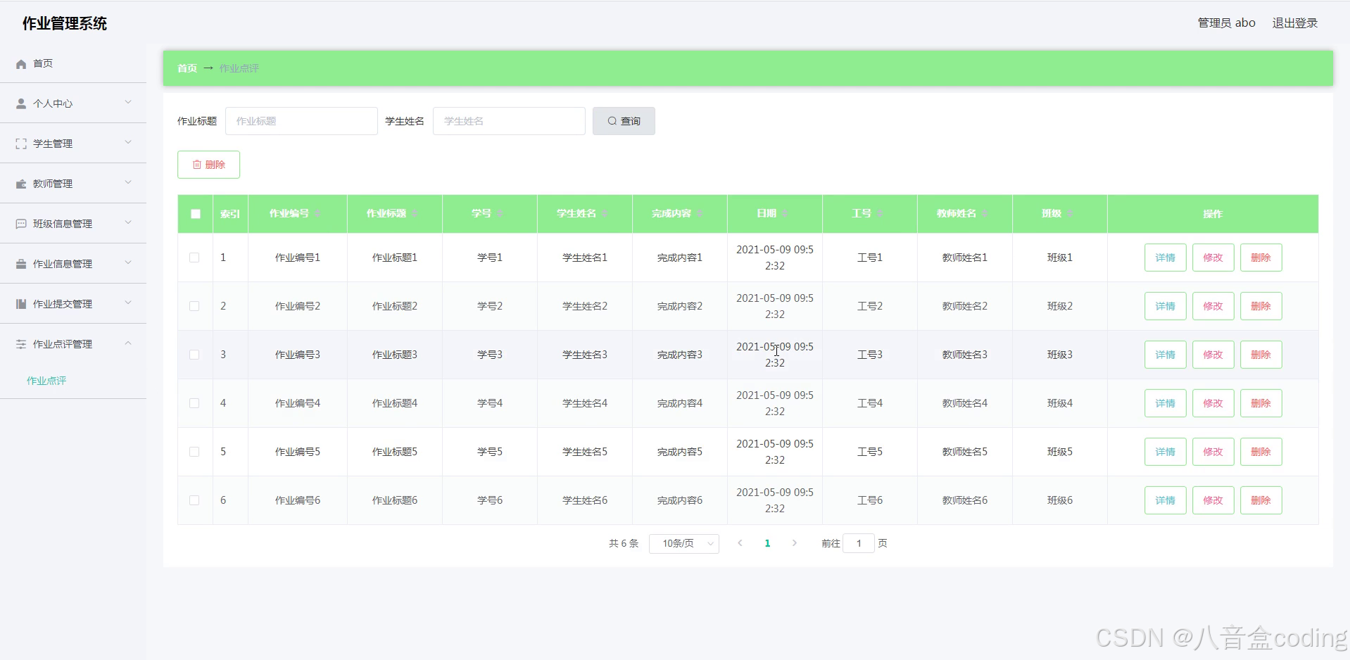Open 学生管理 sidebar menu
Screen dimensions: 1350x660
click(73, 144)
